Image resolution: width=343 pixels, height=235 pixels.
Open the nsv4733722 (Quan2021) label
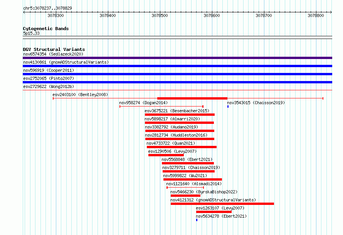(171, 143)
